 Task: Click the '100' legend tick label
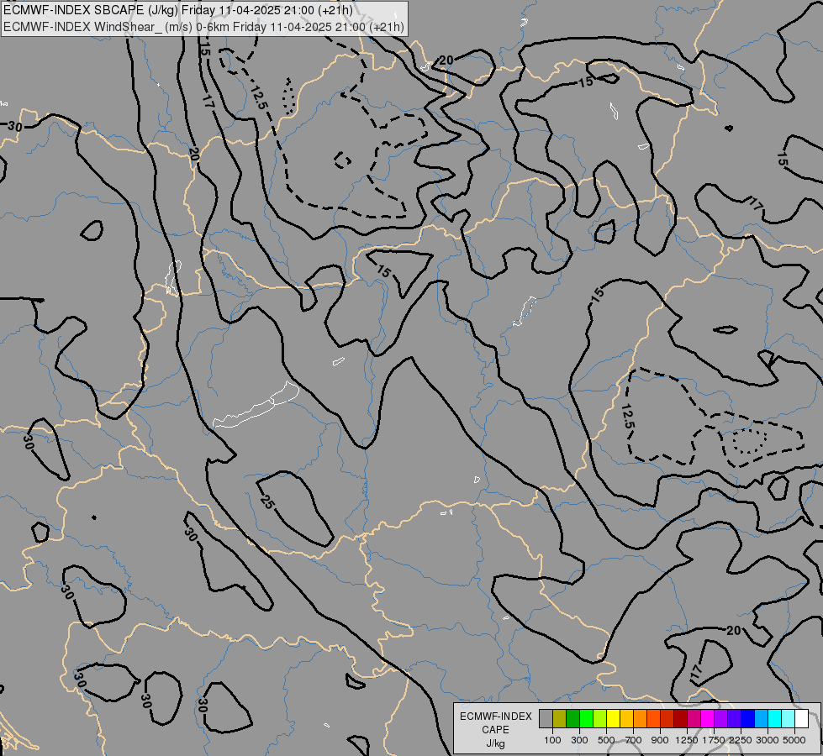pyautogui.click(x=552, y=740)
